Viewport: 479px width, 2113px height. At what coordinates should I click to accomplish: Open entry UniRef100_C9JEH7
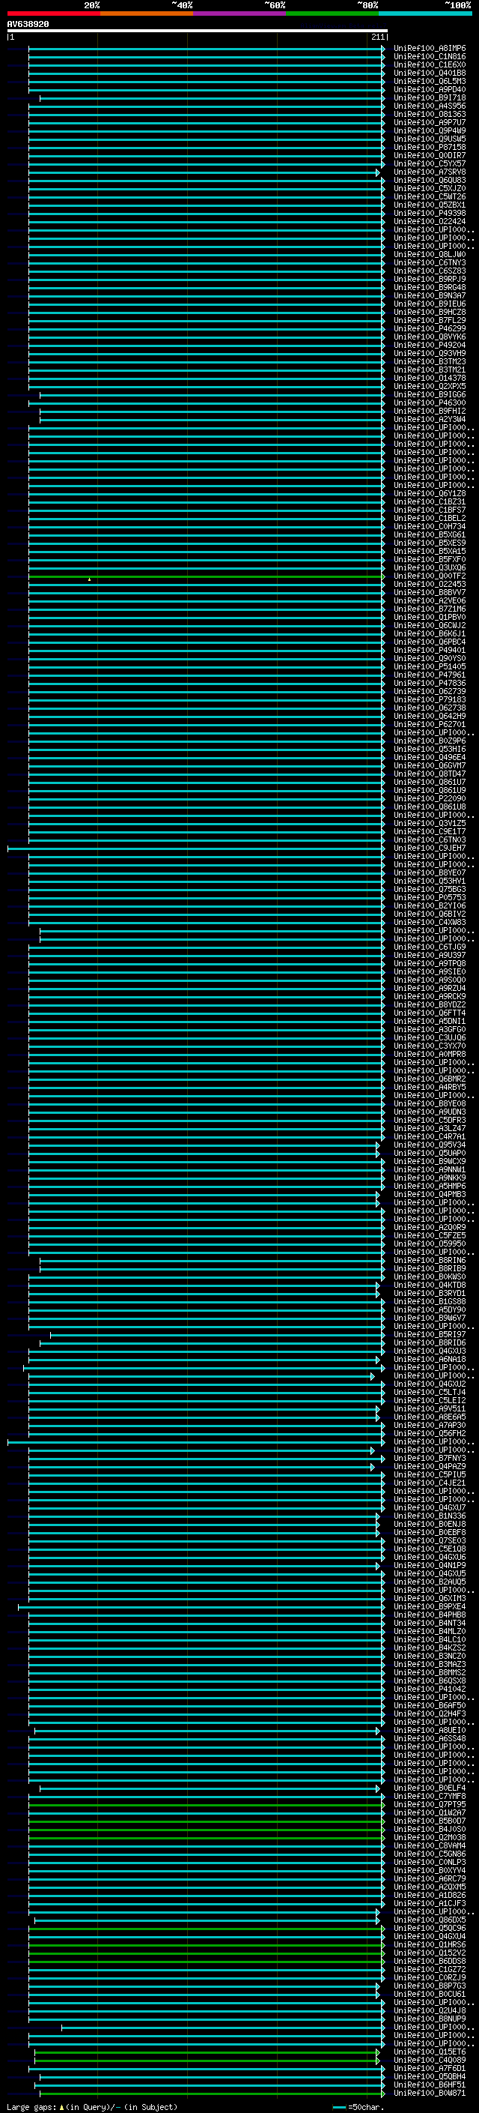[430, 848]
